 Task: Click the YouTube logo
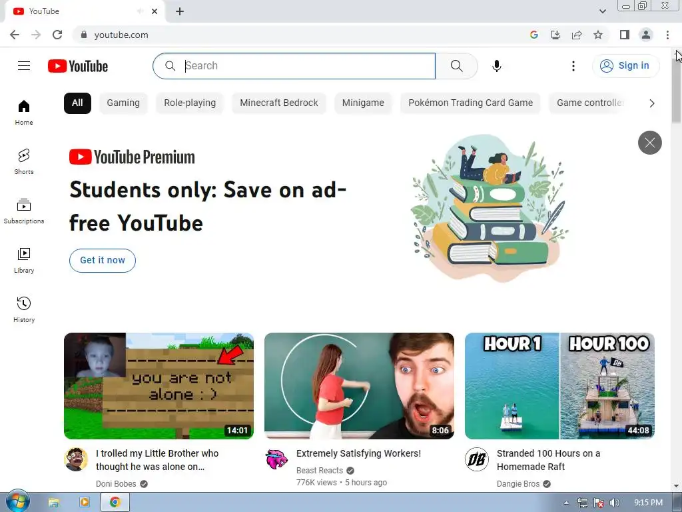pos(78,66)
